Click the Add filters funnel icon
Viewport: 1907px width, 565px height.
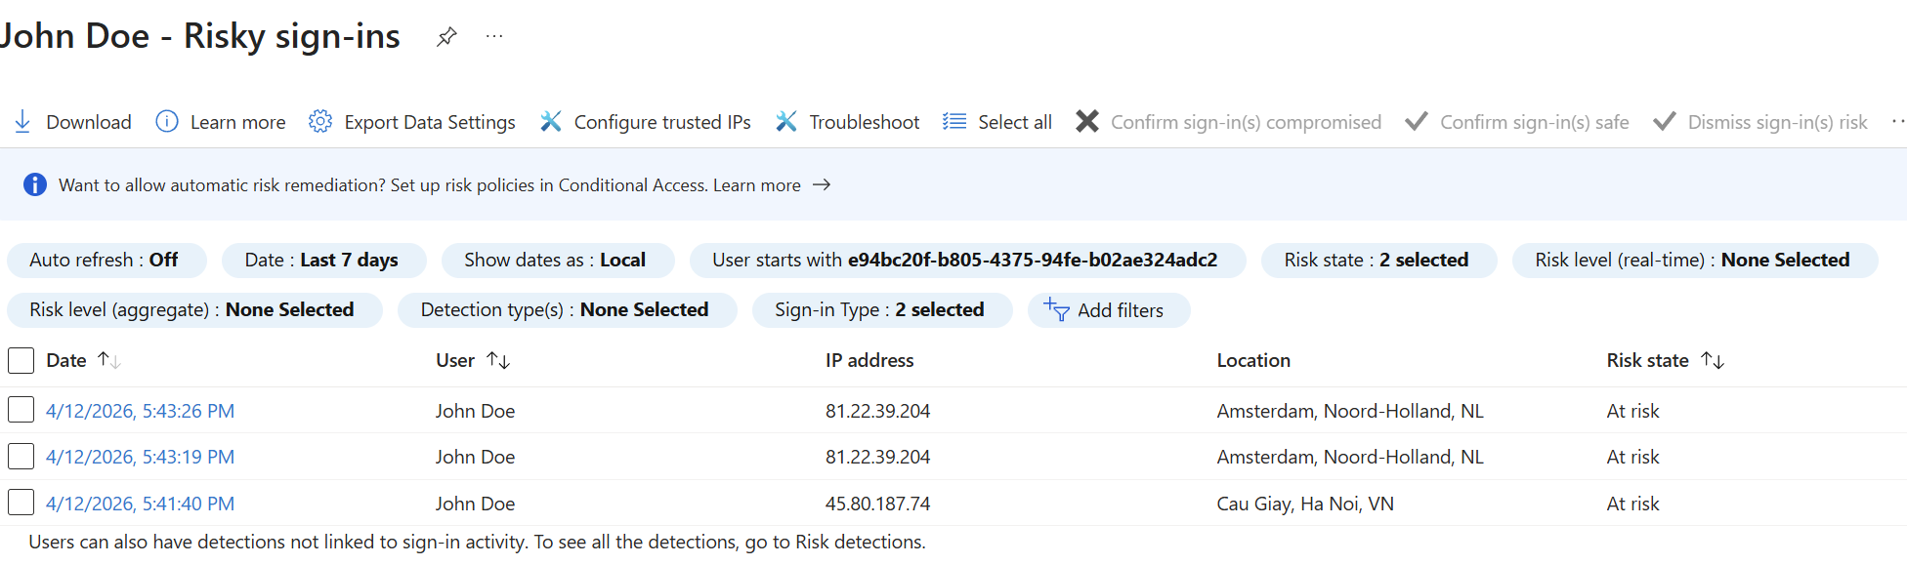(x=1056, y=309)
